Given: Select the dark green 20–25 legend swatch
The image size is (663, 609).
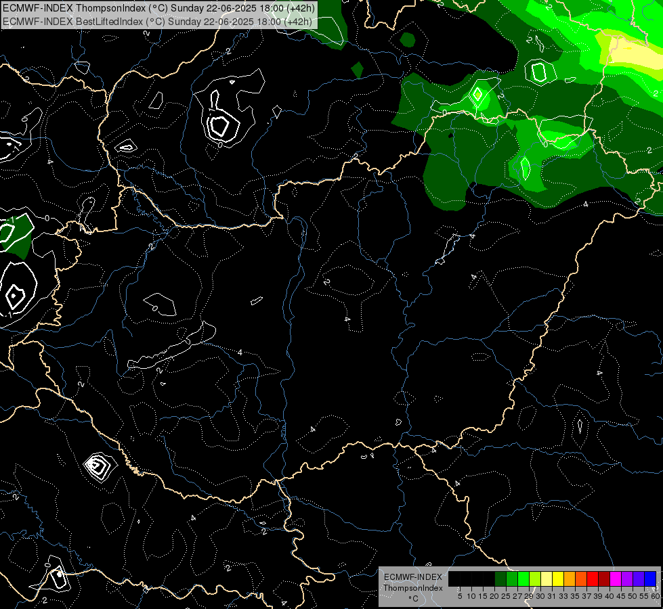Looking at the screenshot, I should [500, 579].
